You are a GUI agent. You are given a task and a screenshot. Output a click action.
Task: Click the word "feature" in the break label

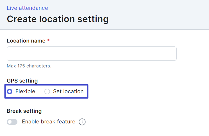click(x=65, y=122)
